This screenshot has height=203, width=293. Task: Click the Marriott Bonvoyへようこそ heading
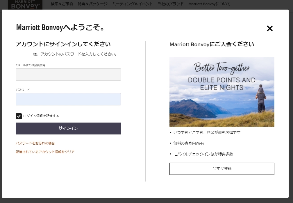pos(60,28)
